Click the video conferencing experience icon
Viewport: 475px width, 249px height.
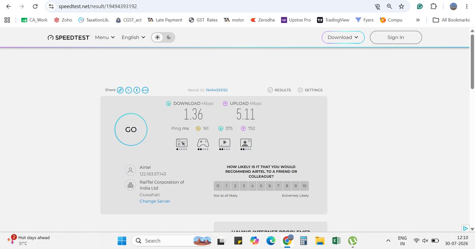pos(246,143)
